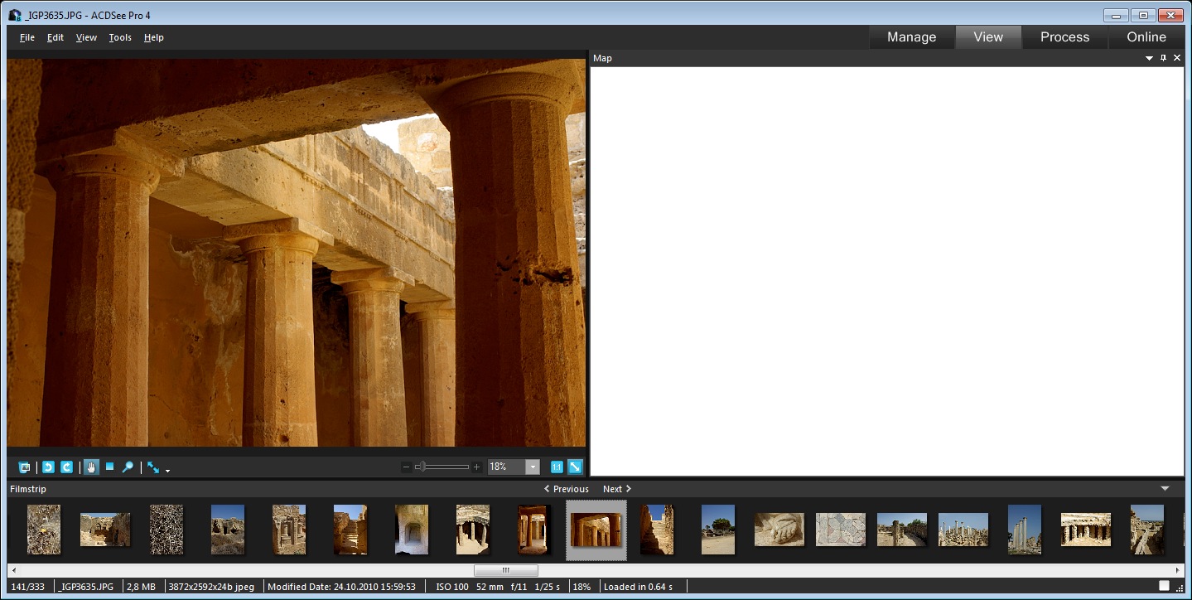Pin the Map panel
The height and width of the screenshot is (600, 1192).
click(1163, 58)
